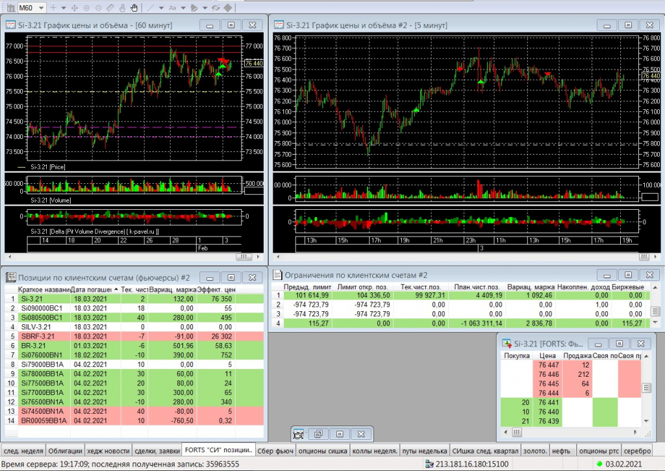This screenshot has height=471, width=665.
Task: Click the Si-3.21 order book window icon
Action: [507, 343]
